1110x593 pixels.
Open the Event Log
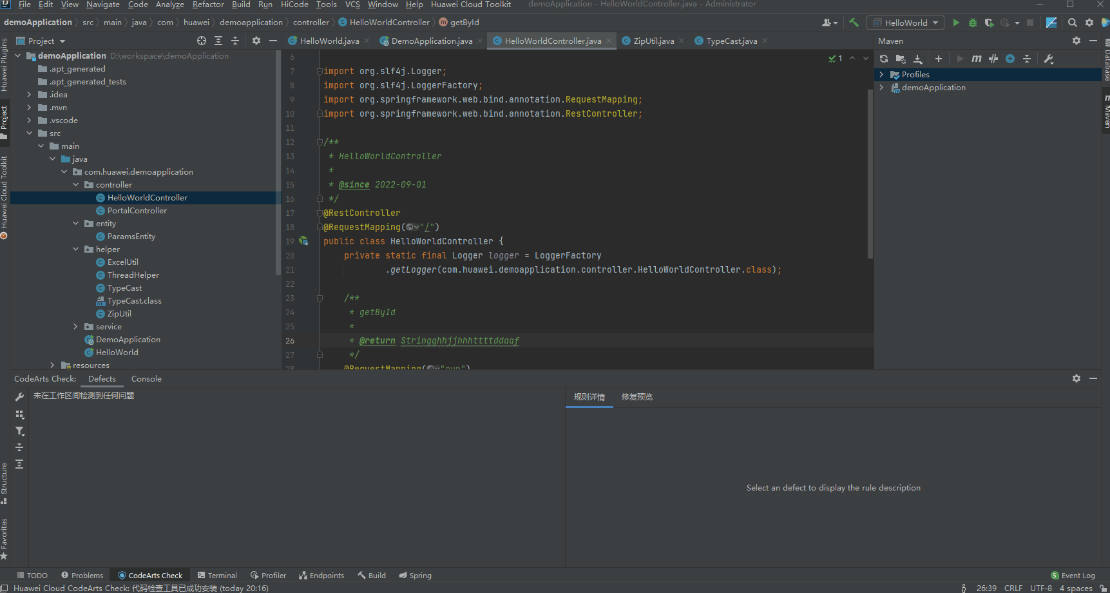coord(1073,576)
